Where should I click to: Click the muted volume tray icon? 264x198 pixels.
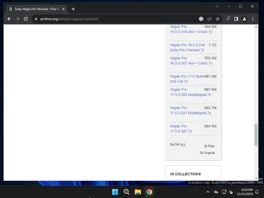click(x=231, y=192)
